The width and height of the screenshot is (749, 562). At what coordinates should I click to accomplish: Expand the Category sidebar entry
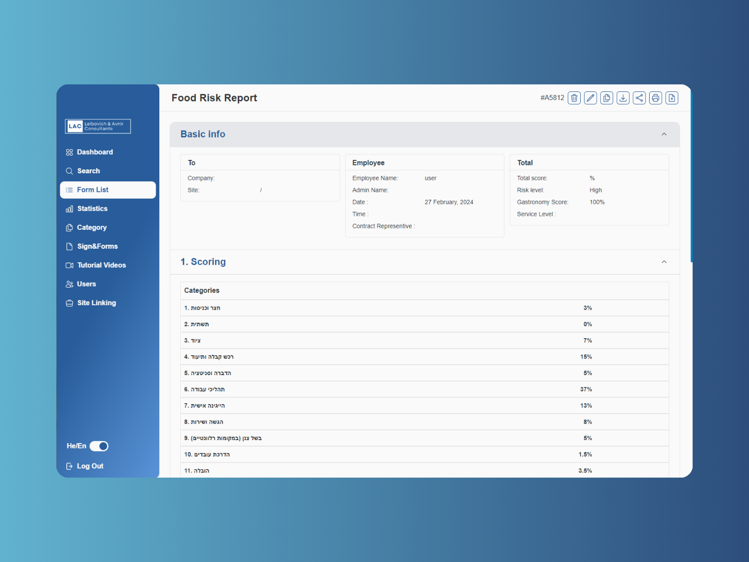tap(92, 227)
